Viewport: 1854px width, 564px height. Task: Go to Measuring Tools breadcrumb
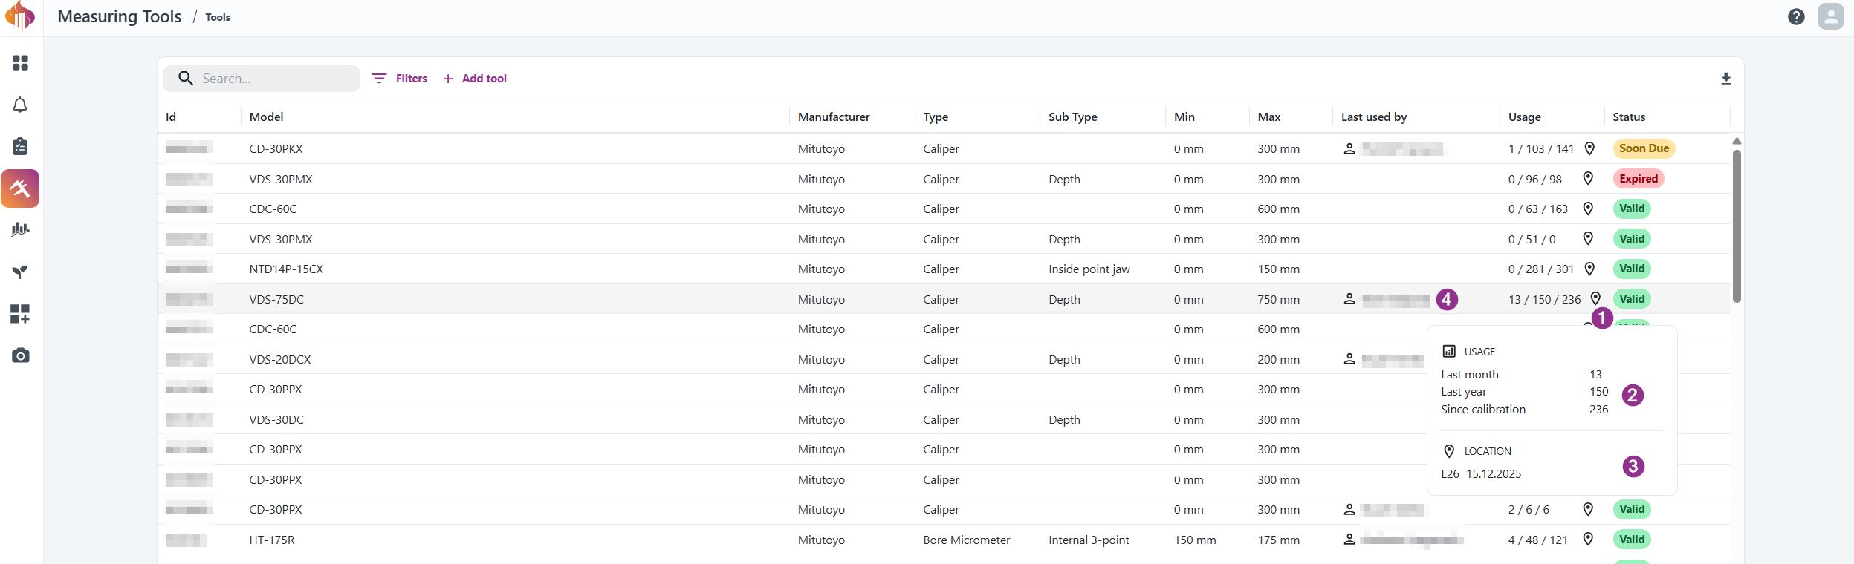pyautogui.click(x=119, y=16)
